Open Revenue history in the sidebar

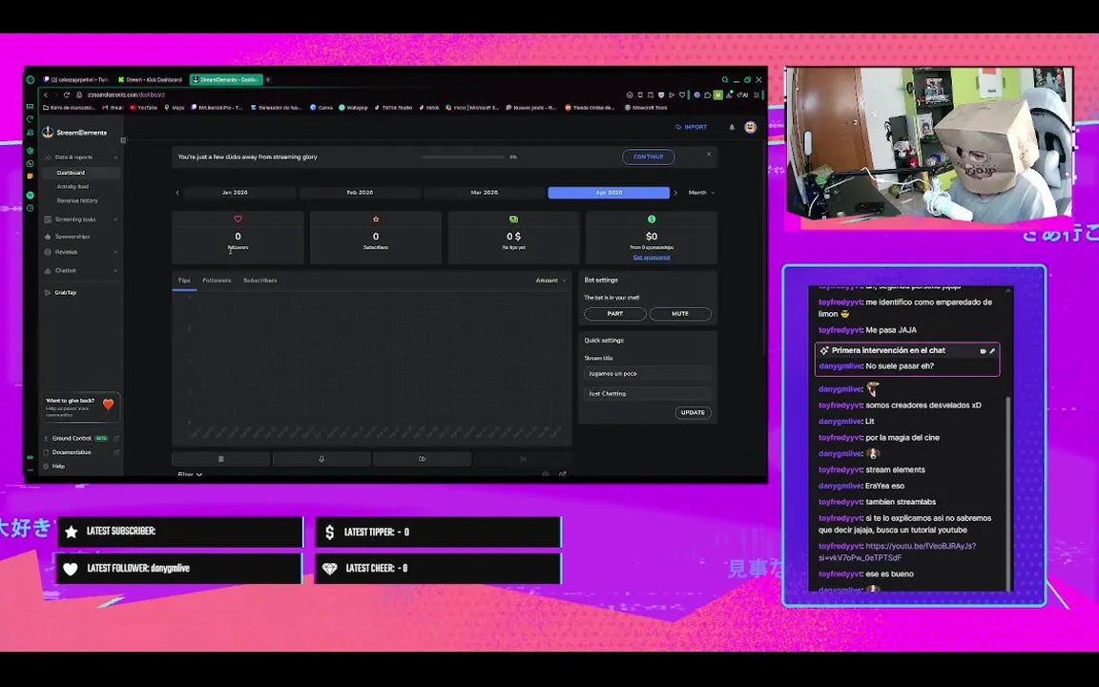(x=77, y=200)
